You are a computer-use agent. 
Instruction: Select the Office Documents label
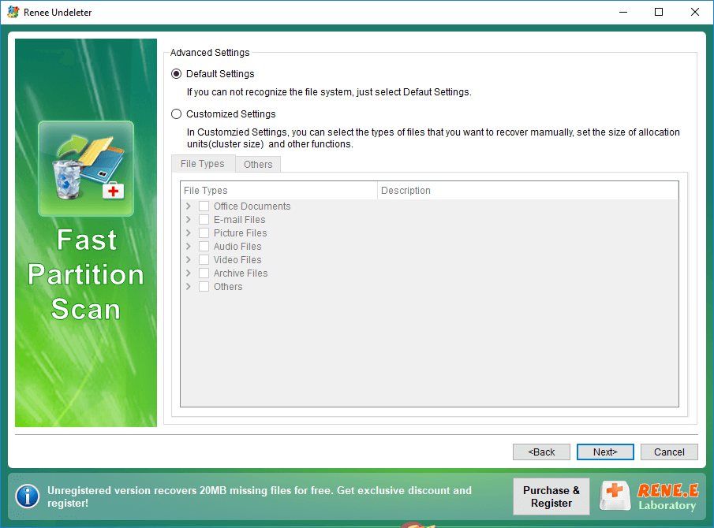tap(252, 206)
